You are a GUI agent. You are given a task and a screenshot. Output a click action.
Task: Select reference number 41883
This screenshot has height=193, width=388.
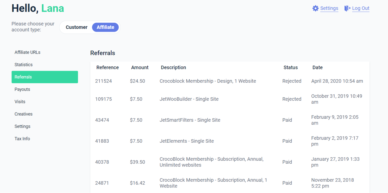pyautogui.click(x=102, y=141)
